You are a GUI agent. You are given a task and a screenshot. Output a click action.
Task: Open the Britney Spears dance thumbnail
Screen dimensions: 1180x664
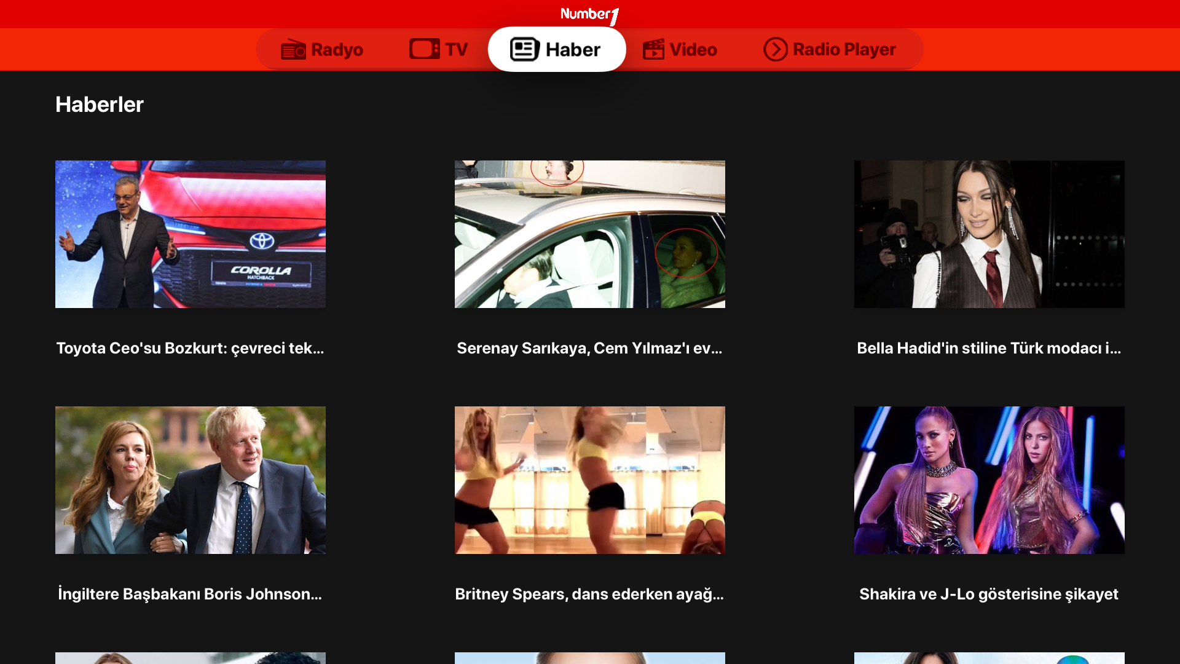590,480
